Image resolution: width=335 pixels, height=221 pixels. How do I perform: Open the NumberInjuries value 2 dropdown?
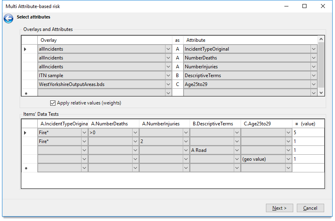(x=186, y=141)
